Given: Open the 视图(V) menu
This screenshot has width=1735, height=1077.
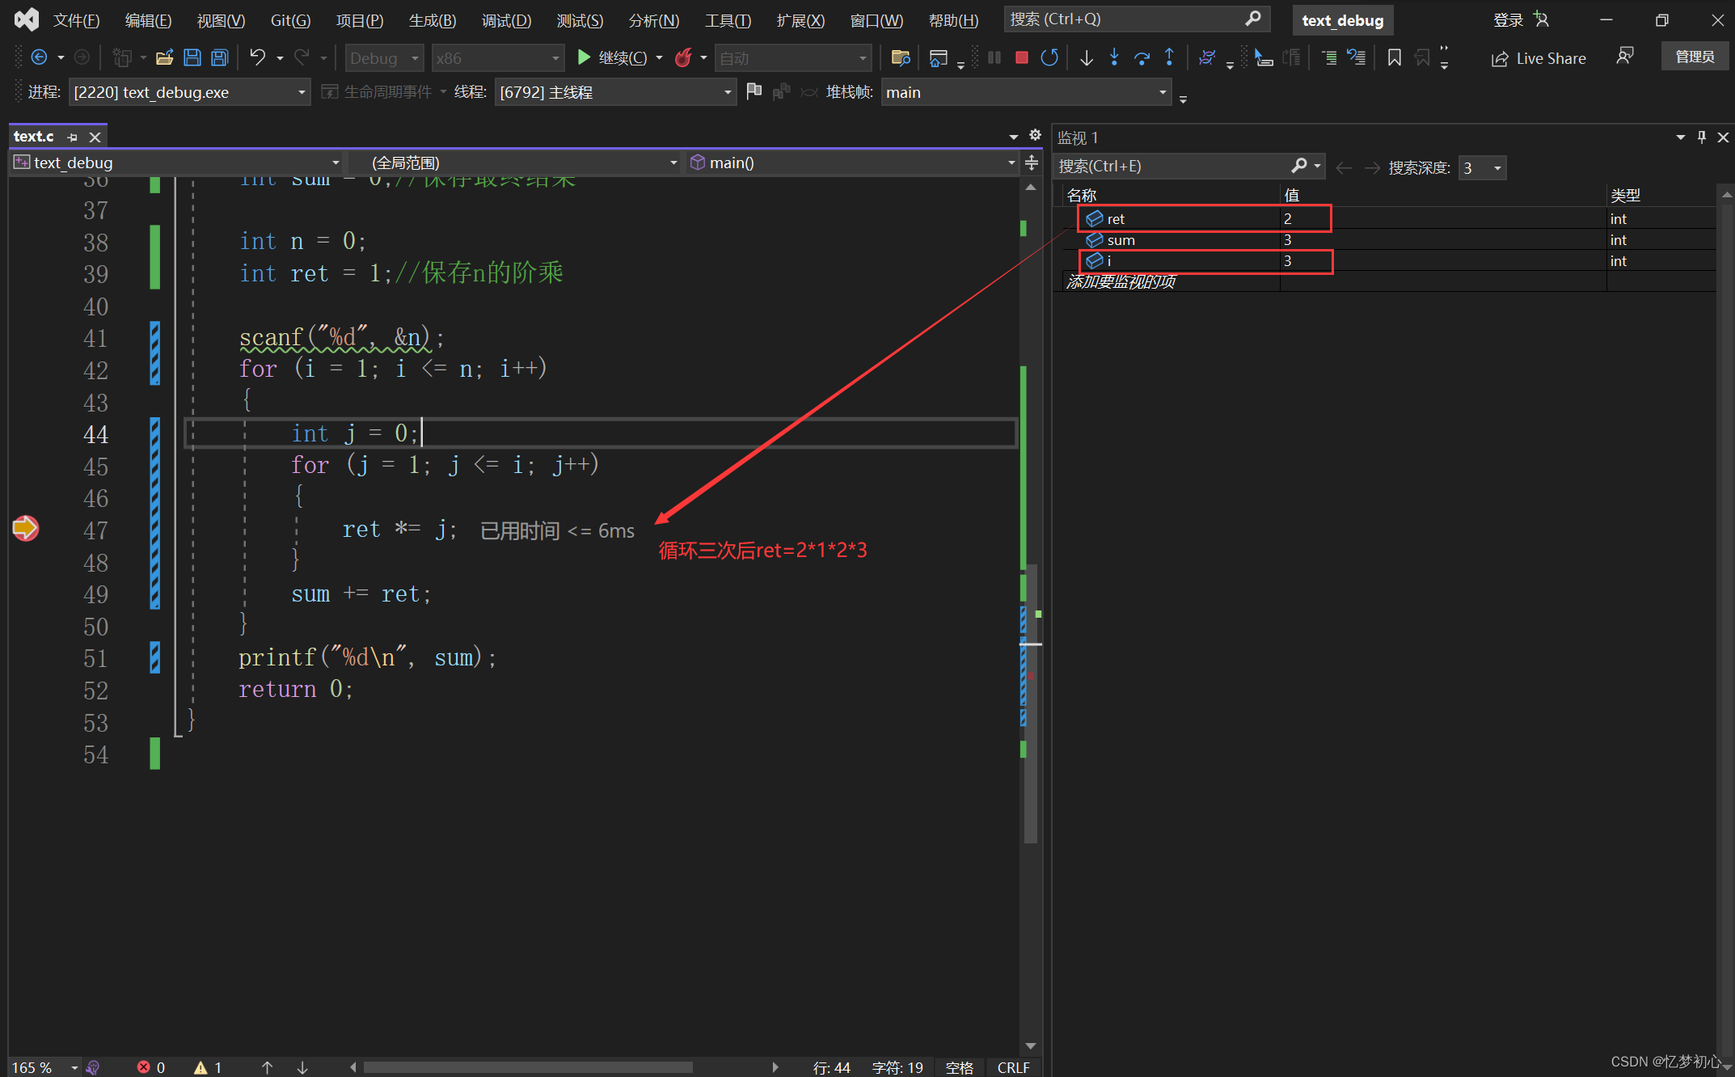Looking at the screenshot, I should [221, 20].
